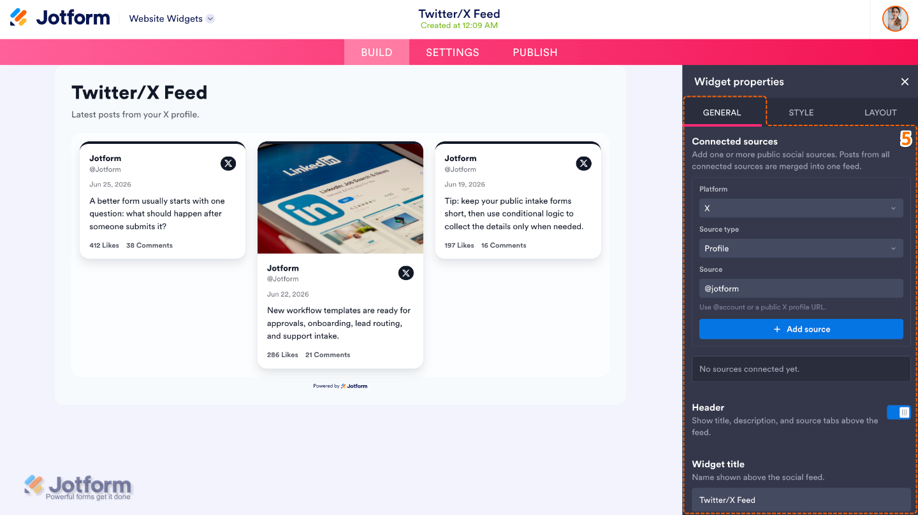Click the LinkedIn post image thumbnail

click(340, 197)
